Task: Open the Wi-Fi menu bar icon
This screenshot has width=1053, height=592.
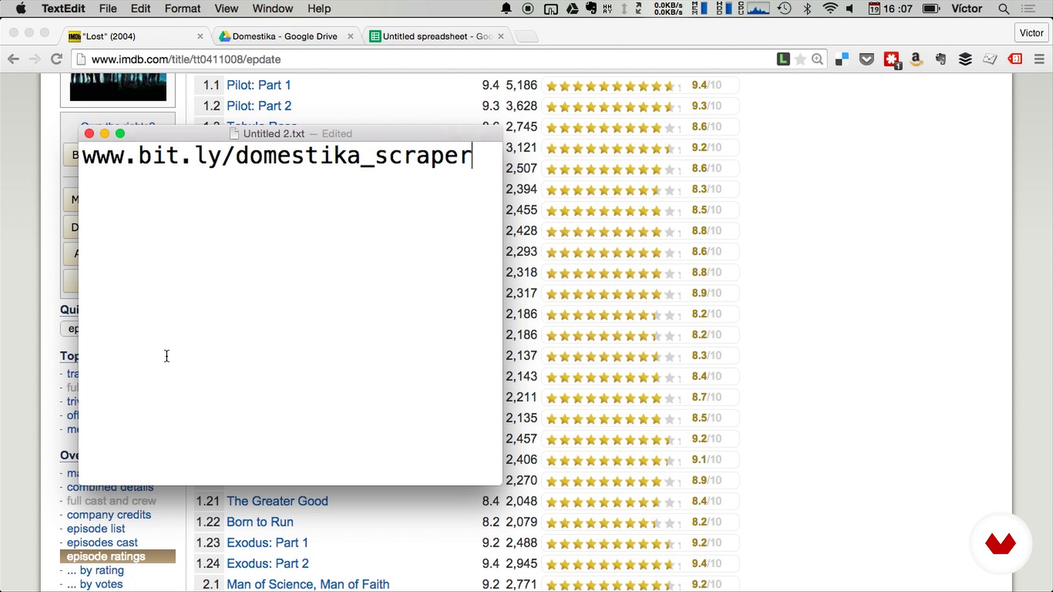Action: (830, 8)
